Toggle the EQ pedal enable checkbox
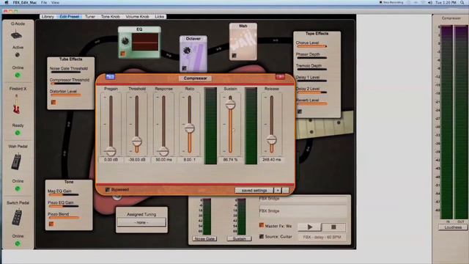 click(x=122, y=54)
